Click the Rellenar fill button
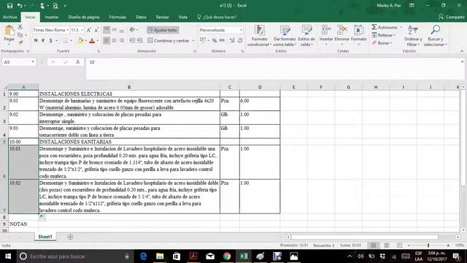467x263 pixels. 384,35
